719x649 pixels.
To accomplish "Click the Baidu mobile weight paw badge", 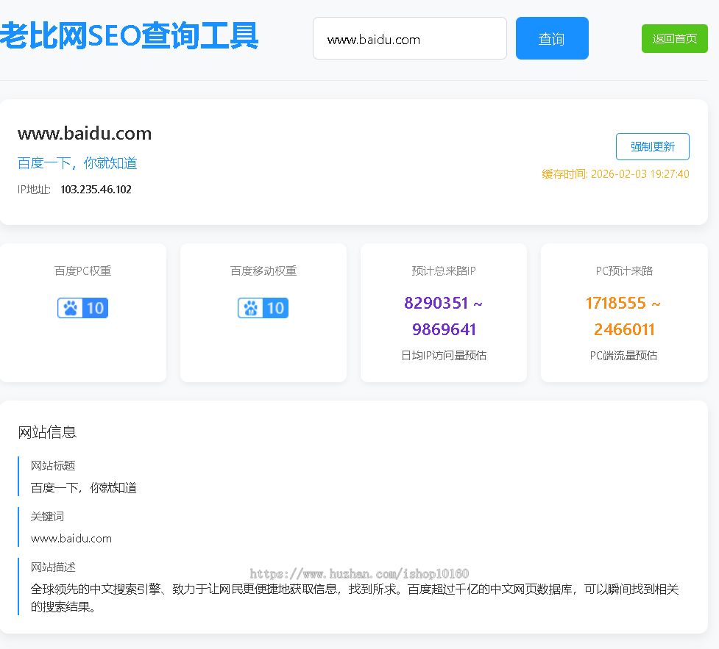I will (263, 308).
